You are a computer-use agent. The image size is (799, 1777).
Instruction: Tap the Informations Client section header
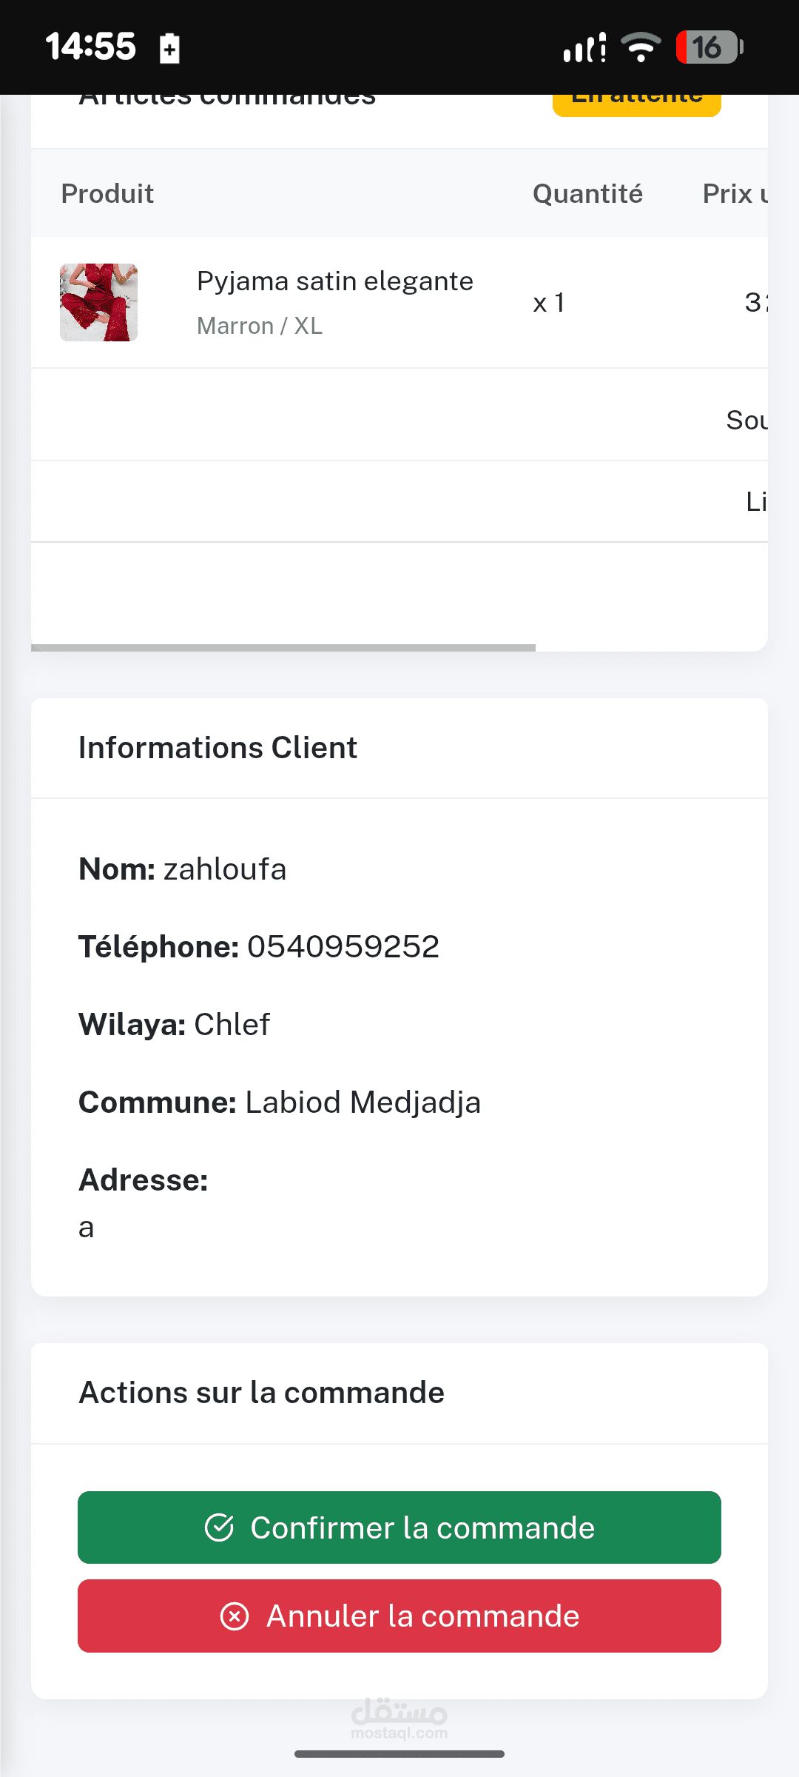(x=218, y=748)
